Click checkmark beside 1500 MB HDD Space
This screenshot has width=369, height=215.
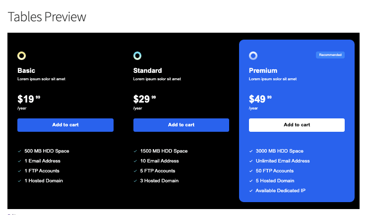(135, 151)
